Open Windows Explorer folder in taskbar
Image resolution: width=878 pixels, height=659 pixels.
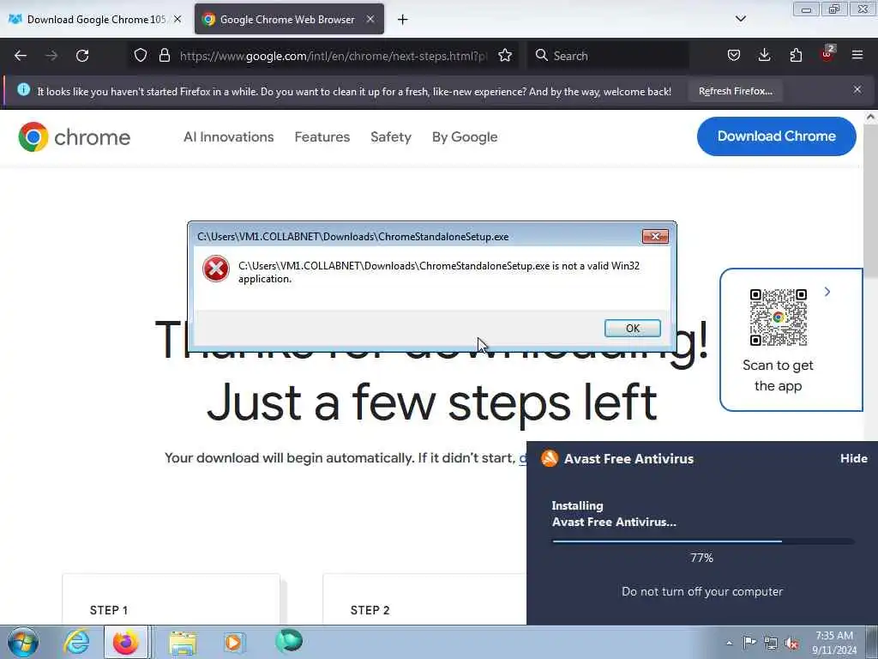(183, 643)
